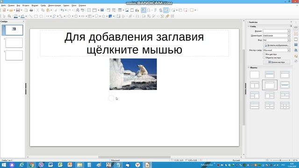Image resolution: width=299 pixels, height=168 pixels.
Task: Open the Undo history dropdown arrow
Action: (65, 10)
